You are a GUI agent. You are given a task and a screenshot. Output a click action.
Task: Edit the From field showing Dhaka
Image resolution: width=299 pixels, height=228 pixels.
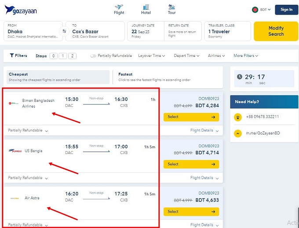coord(33,31)
